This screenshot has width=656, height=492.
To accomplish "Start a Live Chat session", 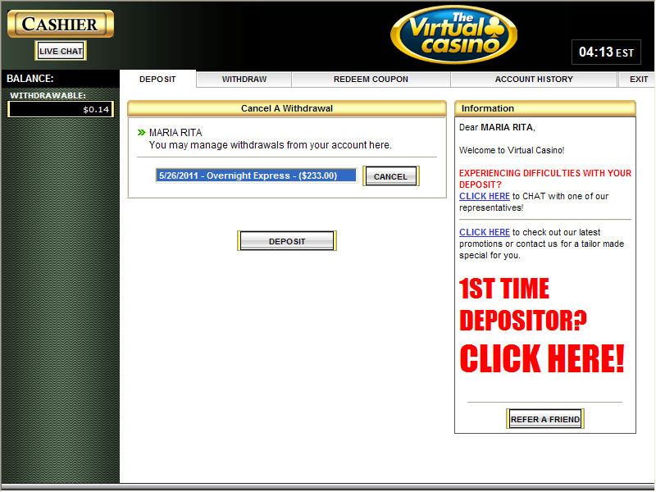I will pos(61,51).
